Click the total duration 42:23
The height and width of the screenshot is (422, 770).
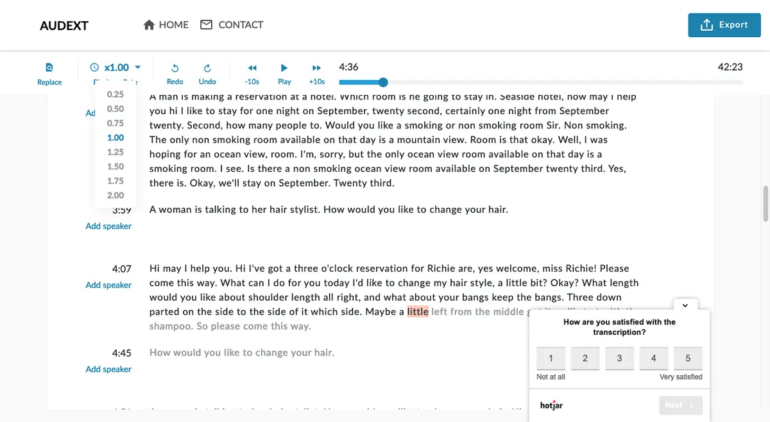click(730, 67)
